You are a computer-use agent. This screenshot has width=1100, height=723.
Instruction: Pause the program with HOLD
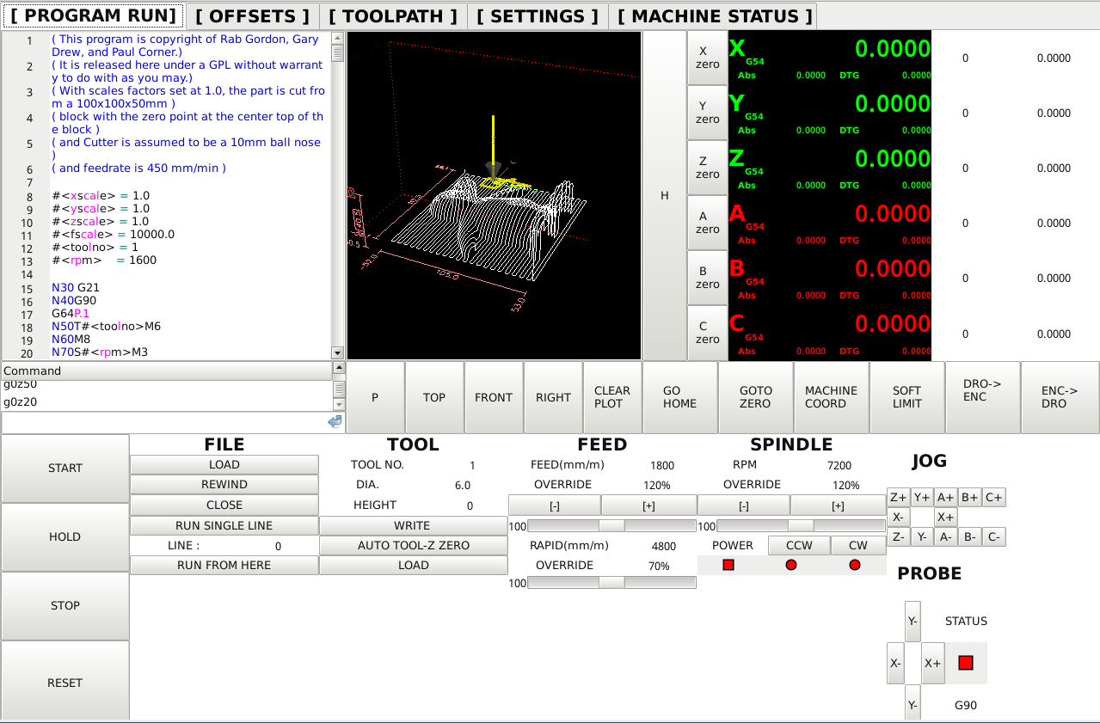point(65,537)
